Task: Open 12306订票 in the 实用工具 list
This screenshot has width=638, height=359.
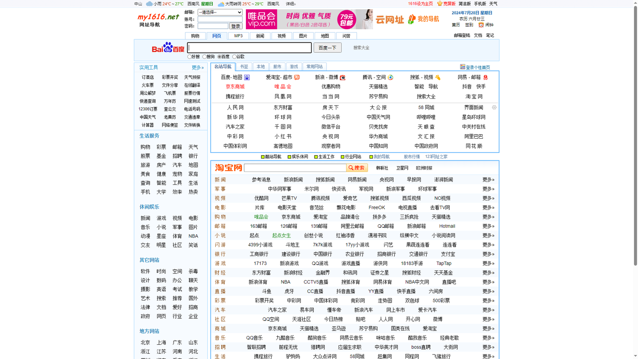Action: point(148,109)
